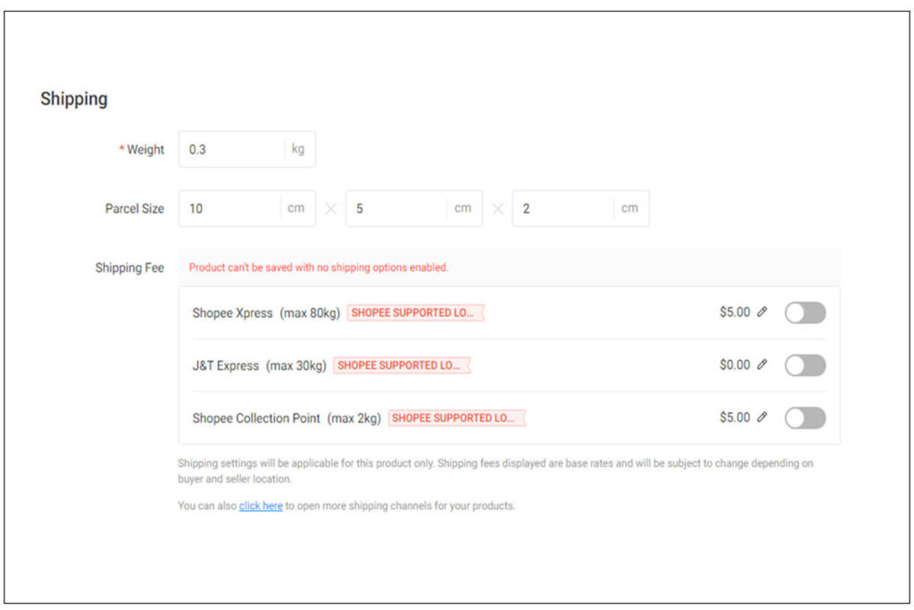Switch on the Shopee Collection Point toggle
Viewport: 914px width, 610px height.
tap(804, 418)
